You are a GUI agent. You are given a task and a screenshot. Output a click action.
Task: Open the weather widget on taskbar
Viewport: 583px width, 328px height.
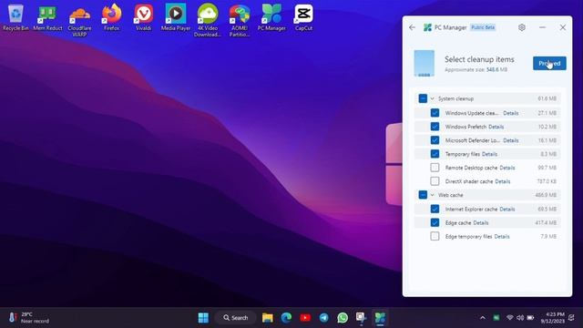pyautogui.click(x=28, y=318)
